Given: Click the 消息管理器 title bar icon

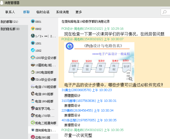Looking at the screenshot, I should point(2,3).
